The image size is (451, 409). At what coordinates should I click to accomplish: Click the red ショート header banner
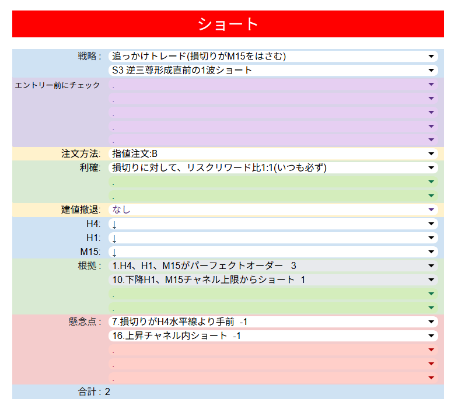coord(228,24)
